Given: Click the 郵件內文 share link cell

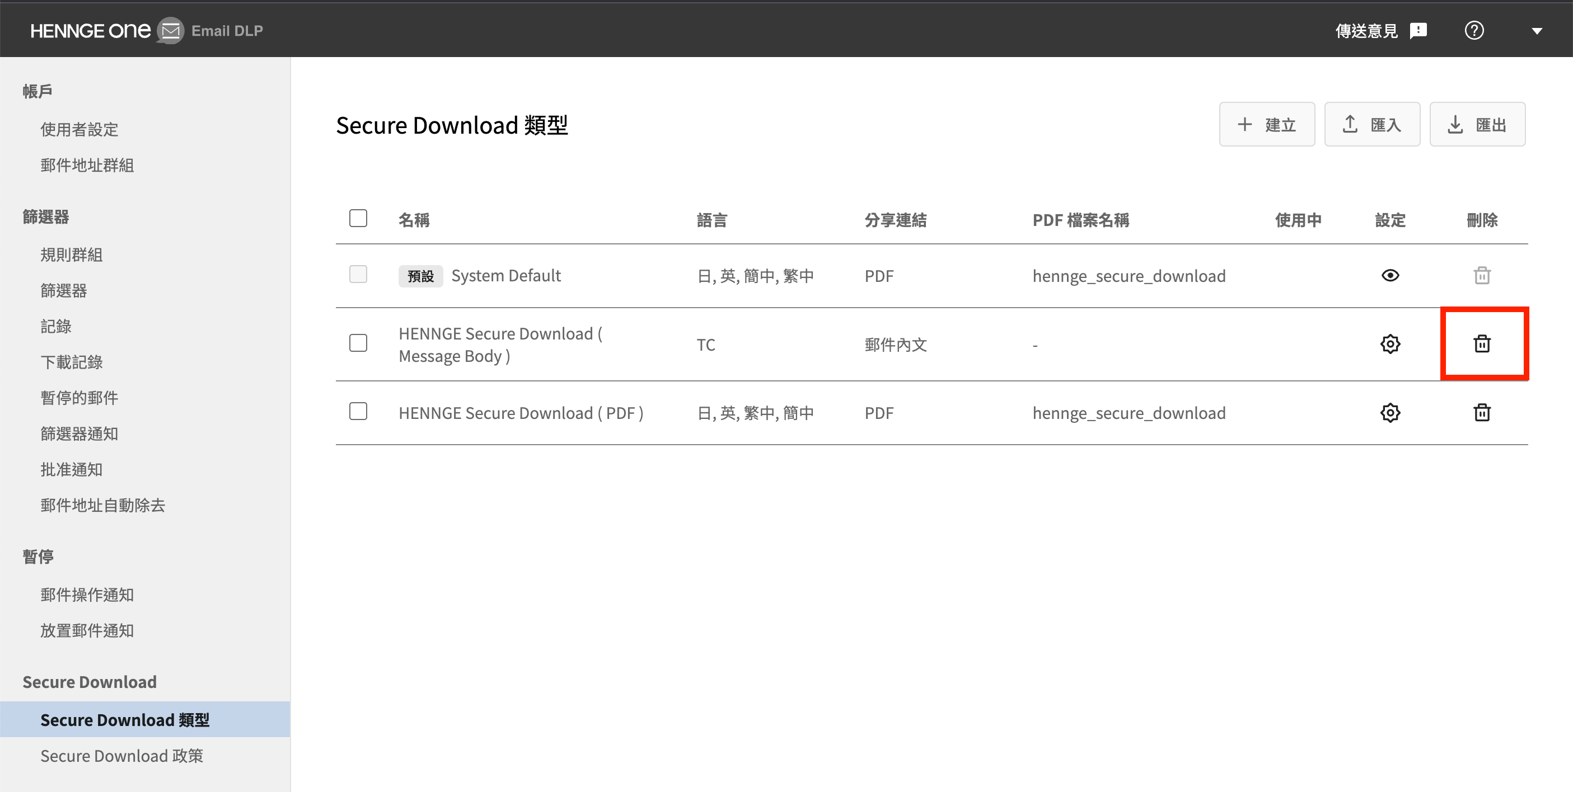Looking at the screenshot, I should pos(895,345).
